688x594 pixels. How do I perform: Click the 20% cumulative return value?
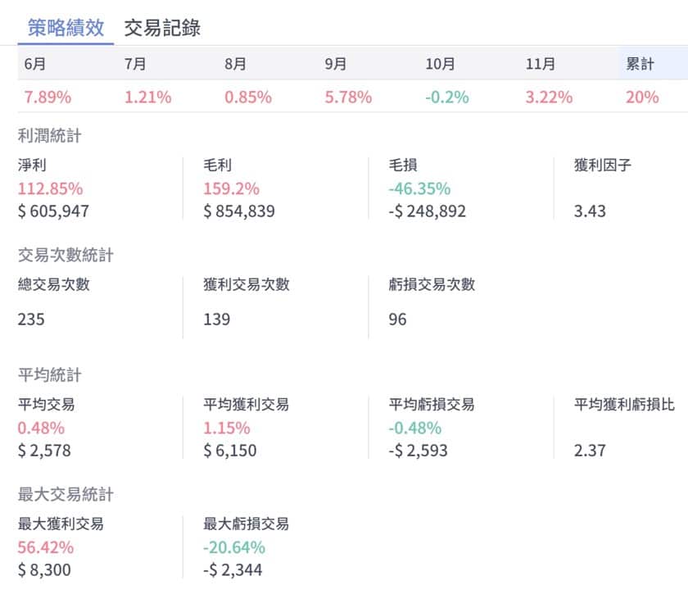pyautogui.click(x=642, y=97)
